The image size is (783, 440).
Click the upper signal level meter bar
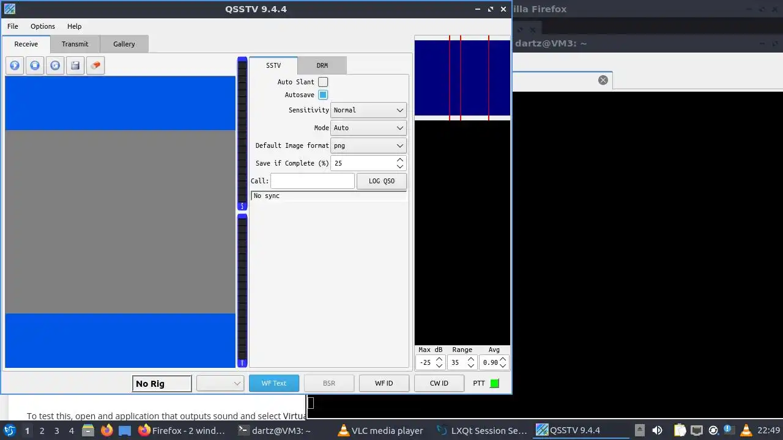pyautogui.click(x=242, y=134)
